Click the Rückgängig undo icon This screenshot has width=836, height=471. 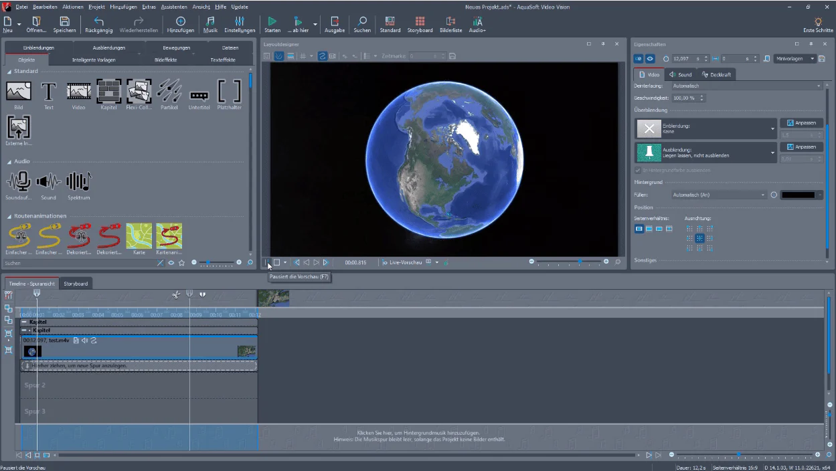pyautogui.click(x=99, y=25)
